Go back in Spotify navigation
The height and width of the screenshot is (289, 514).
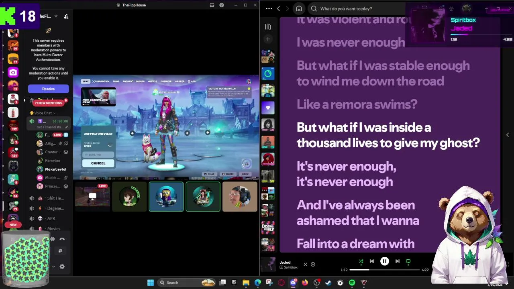tap(278, 8)
